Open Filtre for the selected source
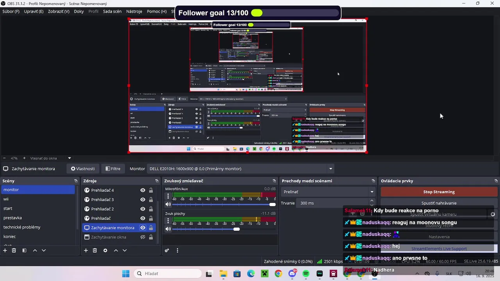 pyautogui.click(x=113, y=169)
